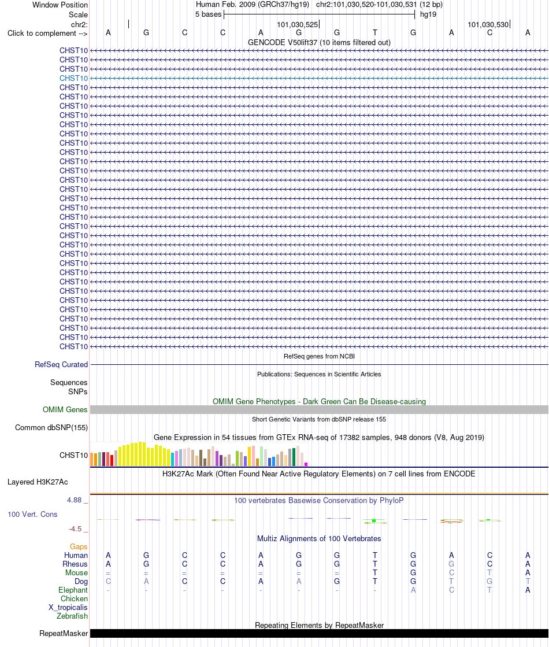
Task: Open the bottommost CHST10 transcript in GENCODE track
Action: pos(73,346)
